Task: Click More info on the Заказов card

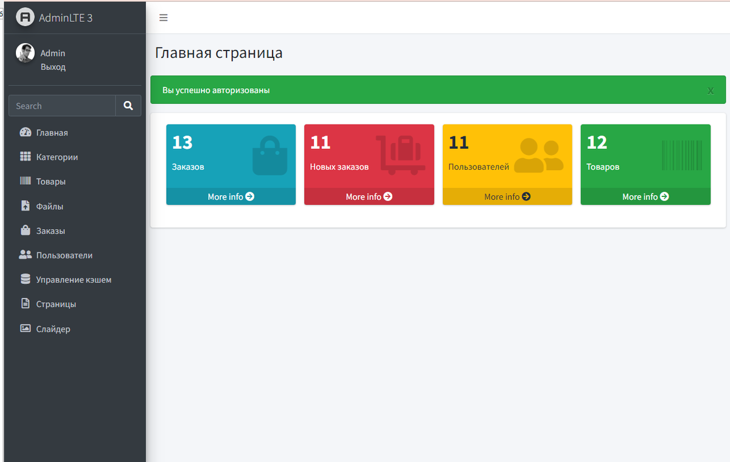Action: (231, 196)
